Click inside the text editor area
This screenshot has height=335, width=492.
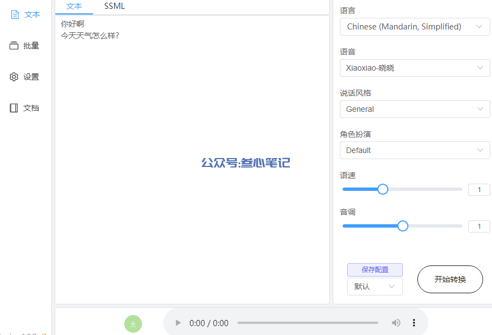coord(192,160)
